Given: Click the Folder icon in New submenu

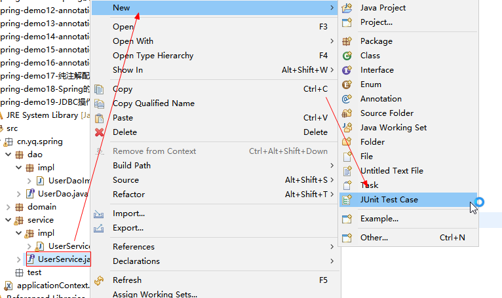Looking at the screenshot, I should coord(347,141).
